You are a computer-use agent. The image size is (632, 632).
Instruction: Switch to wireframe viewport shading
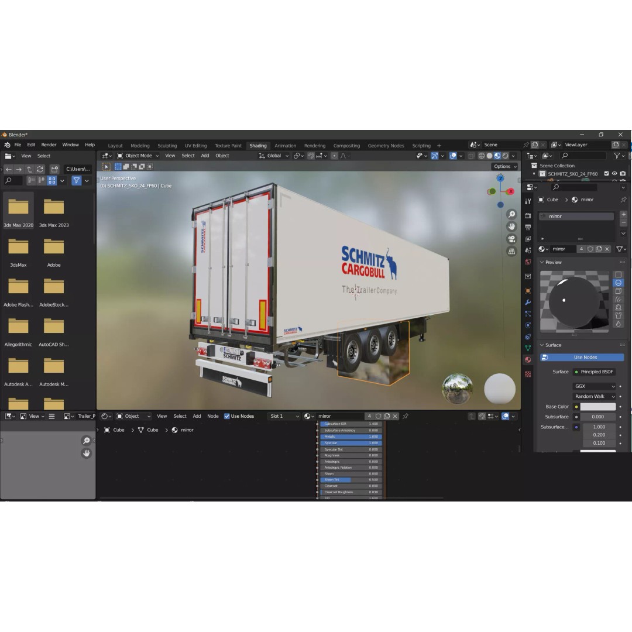[481, 156]
